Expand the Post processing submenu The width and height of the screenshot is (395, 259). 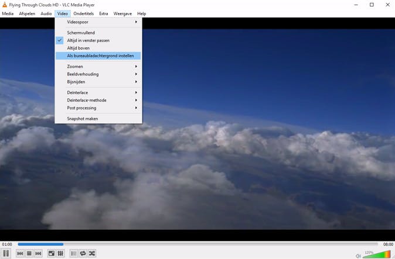pyautogui.click(x=98, y=108)
